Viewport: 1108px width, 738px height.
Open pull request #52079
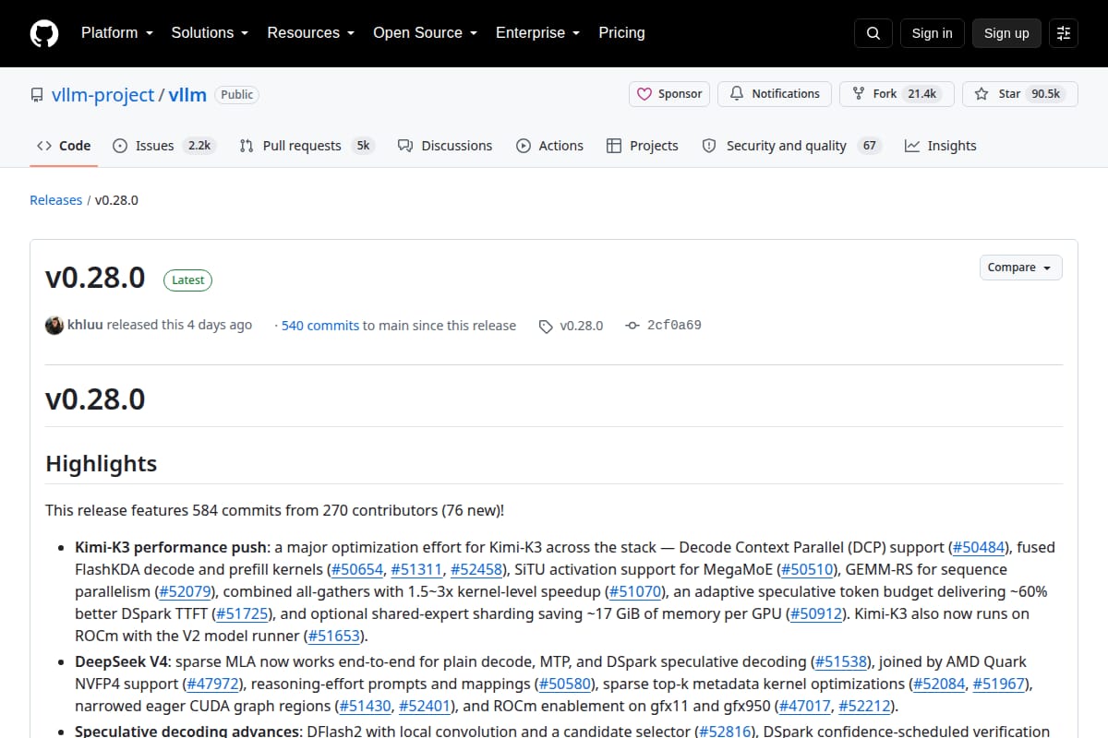pos(185,591)
